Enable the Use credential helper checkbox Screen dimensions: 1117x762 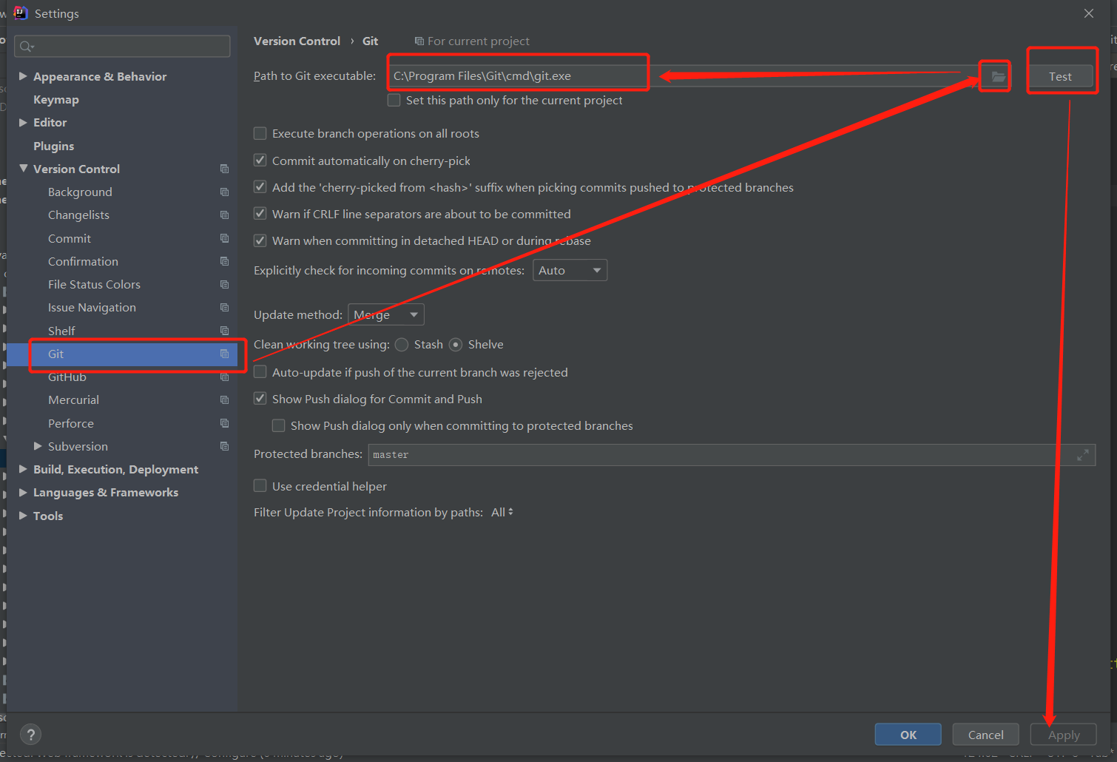(x=260, y=486)
